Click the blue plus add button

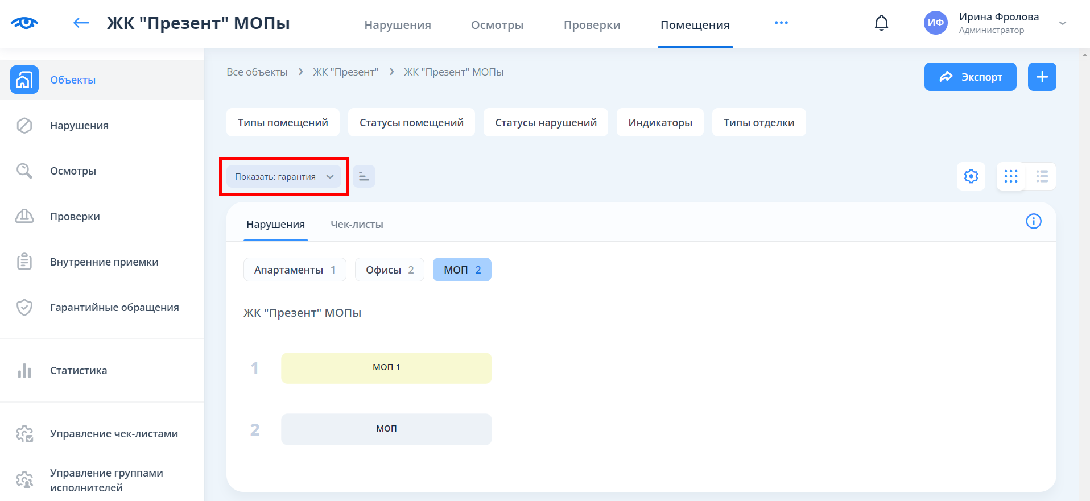pyautogui.click(x=1042, y=77)
